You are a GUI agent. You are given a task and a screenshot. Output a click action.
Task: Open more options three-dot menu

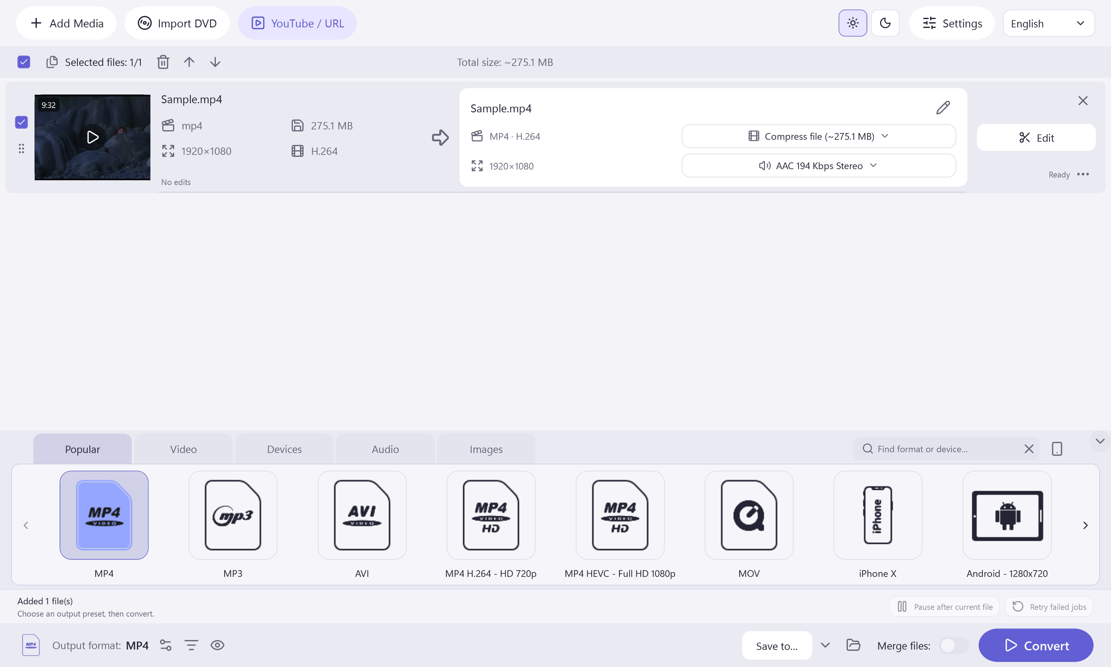[x=1083, y=174]
